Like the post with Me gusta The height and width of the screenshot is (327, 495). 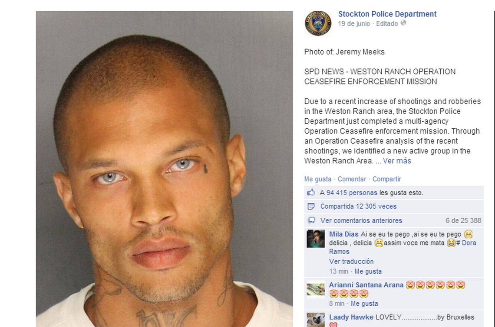coord(317,179)
